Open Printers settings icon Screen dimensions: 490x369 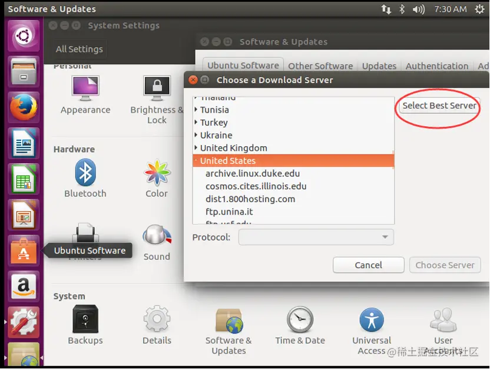85,233
